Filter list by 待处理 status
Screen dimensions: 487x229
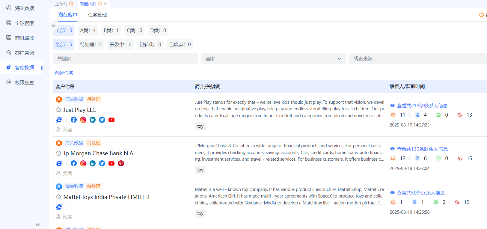pyautogui.click(x=91, y=45)
